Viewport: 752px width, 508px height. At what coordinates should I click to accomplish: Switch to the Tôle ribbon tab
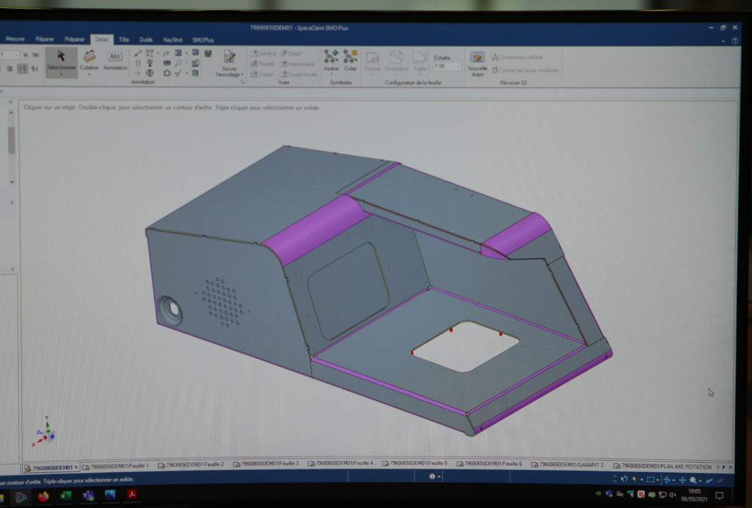[124, 40]
